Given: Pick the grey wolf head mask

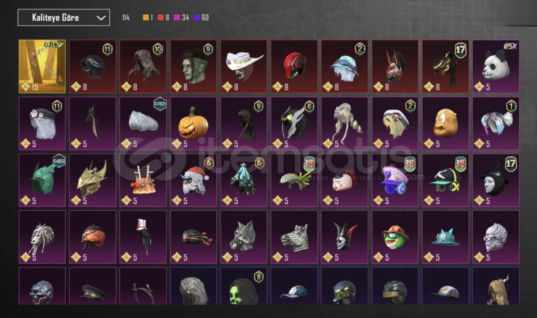Looking at the screenshot, I should tap(244, 237).
